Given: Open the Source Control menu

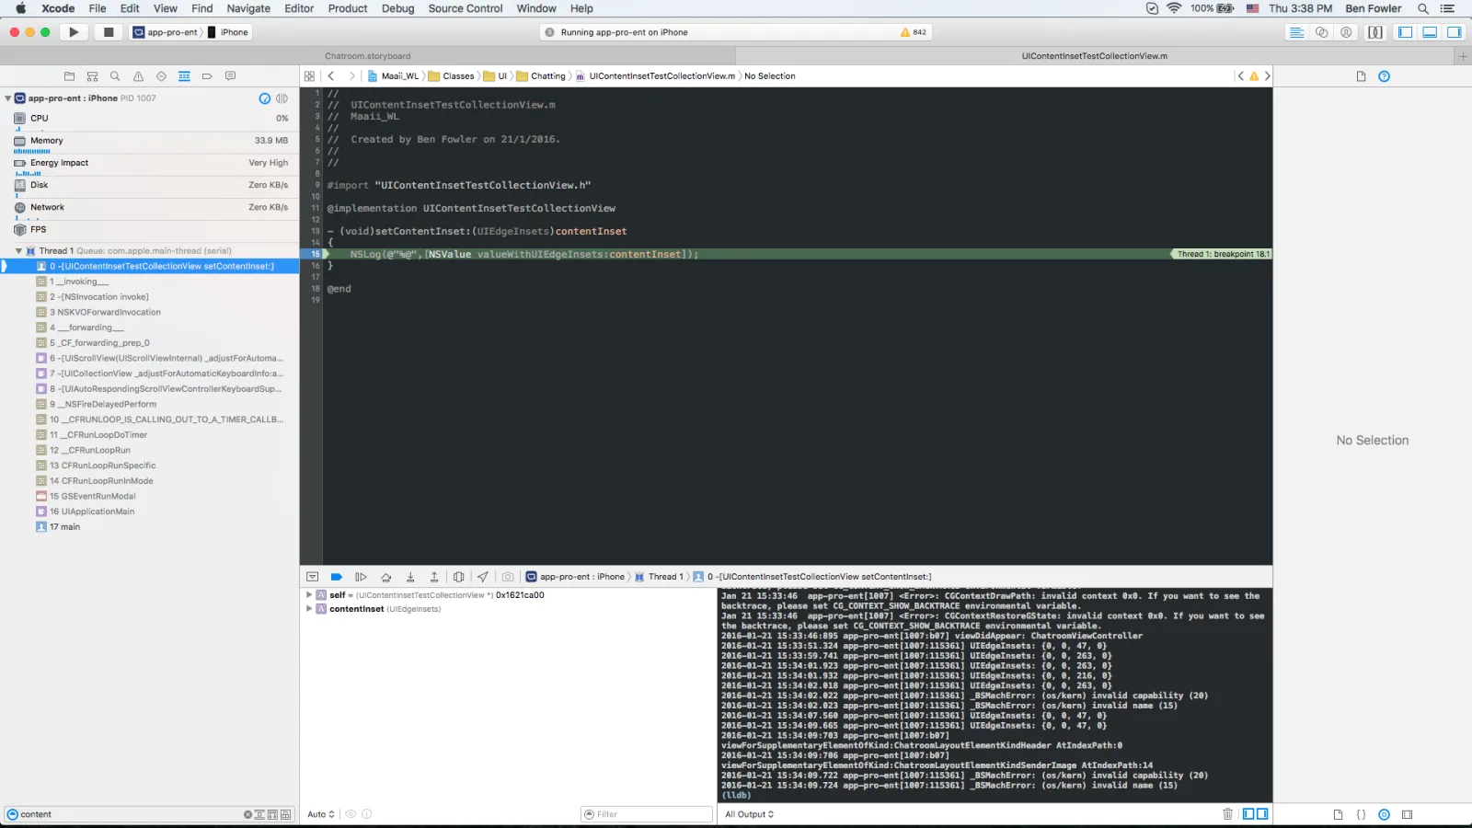Looking at the screenshot, I should point(466,8).
